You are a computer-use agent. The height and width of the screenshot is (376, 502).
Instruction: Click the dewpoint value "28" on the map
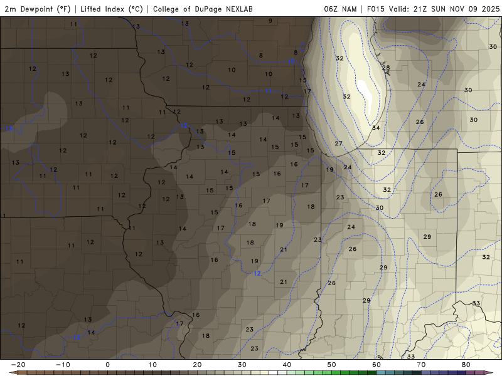386,68
